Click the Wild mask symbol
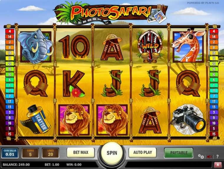This screenshot has height=169, width=224. click(x=149, y=46)
